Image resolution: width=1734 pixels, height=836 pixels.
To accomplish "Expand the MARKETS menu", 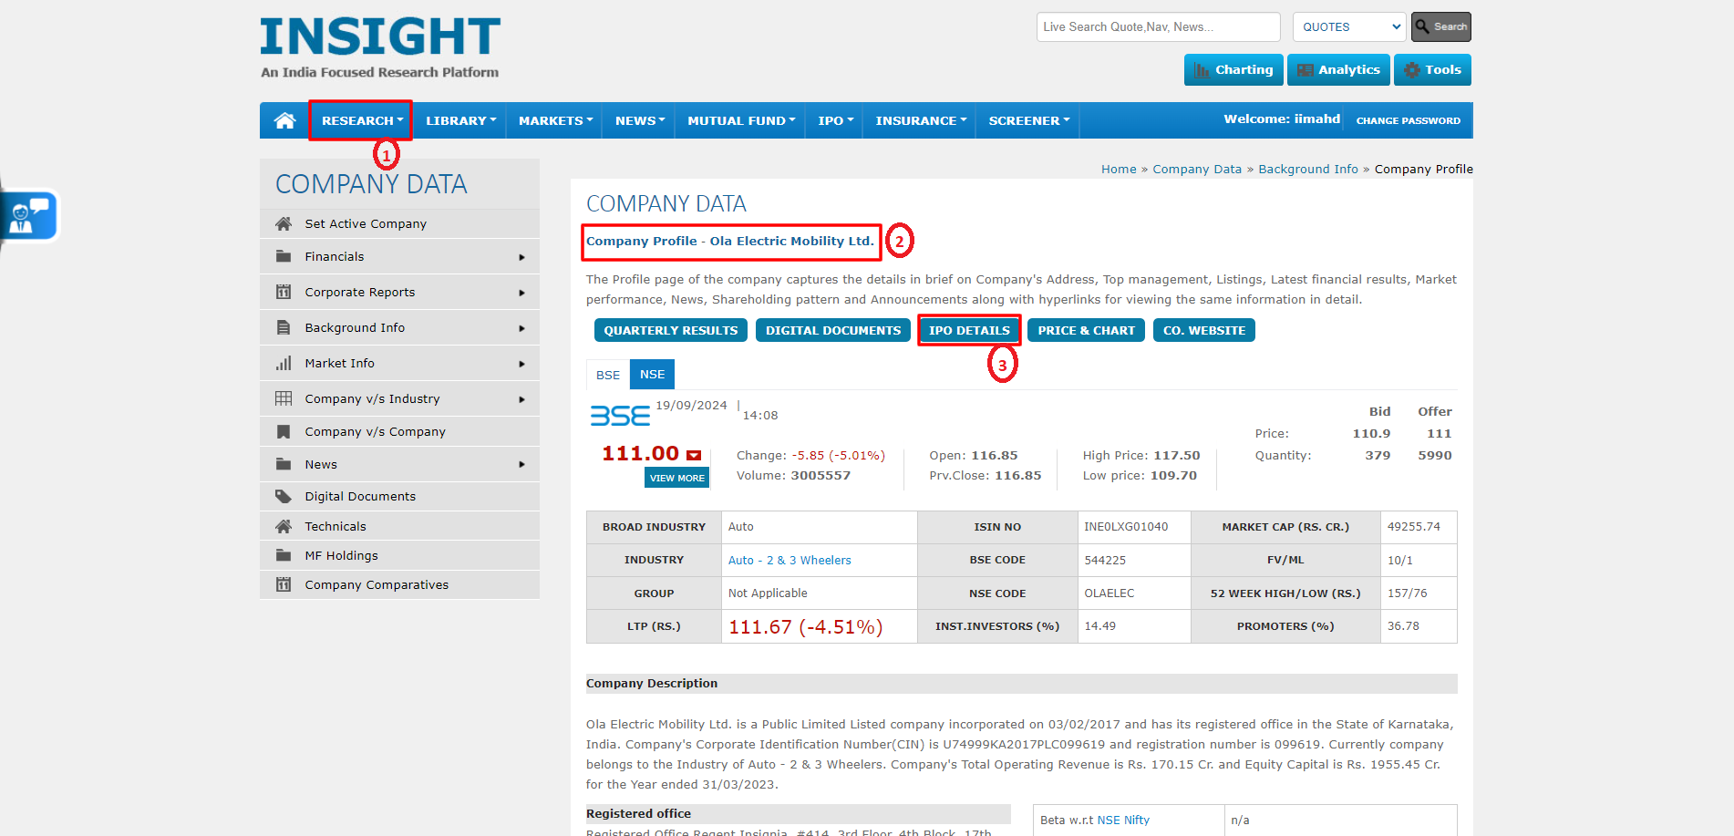I will [555, 120].
